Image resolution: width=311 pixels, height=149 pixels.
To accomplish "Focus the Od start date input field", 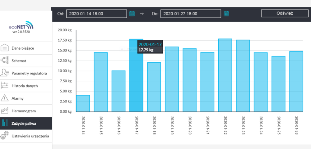I will [x=96, y=14].
